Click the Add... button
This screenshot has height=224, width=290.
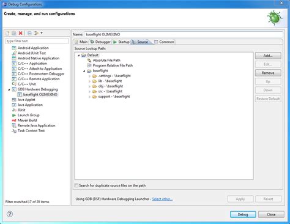(x=268, y=56)
